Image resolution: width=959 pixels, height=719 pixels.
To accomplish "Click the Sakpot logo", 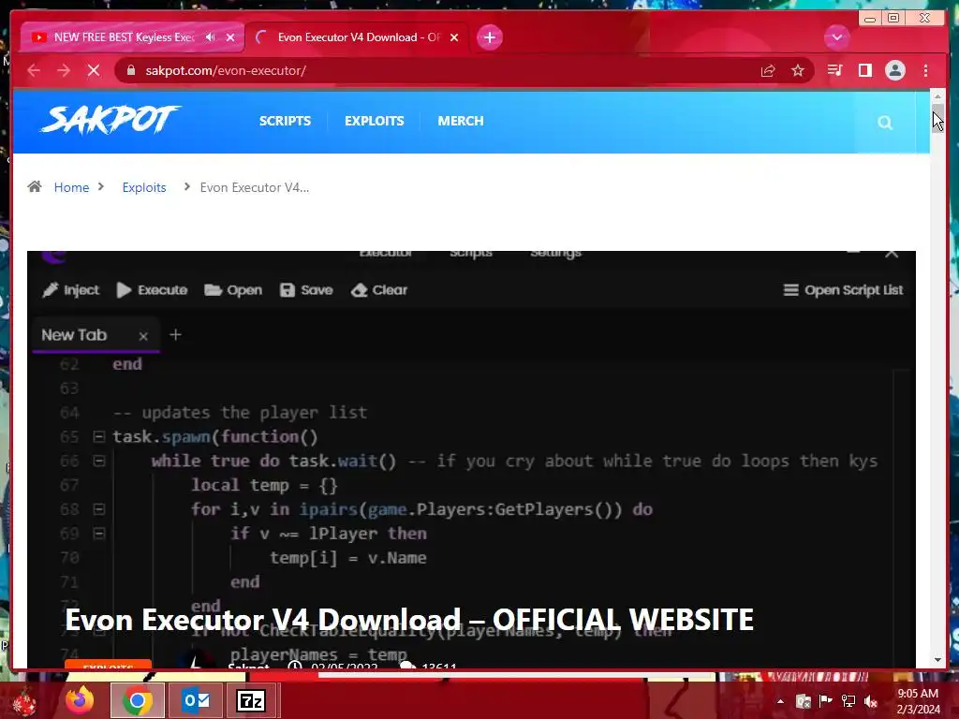I will tap(111, 120).
